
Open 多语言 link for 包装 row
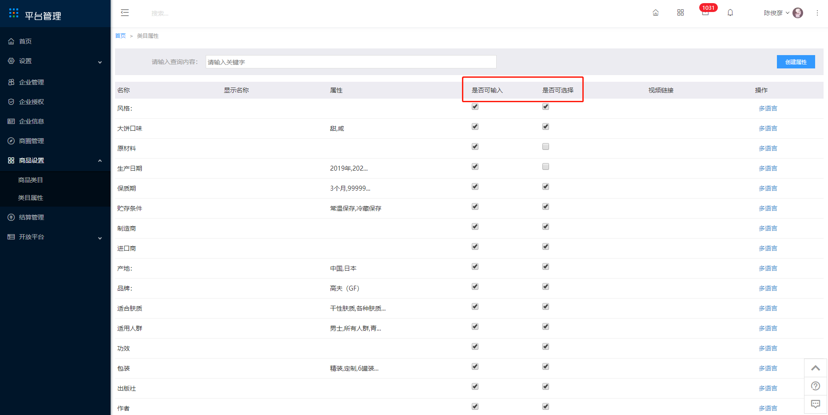[768, 368]
